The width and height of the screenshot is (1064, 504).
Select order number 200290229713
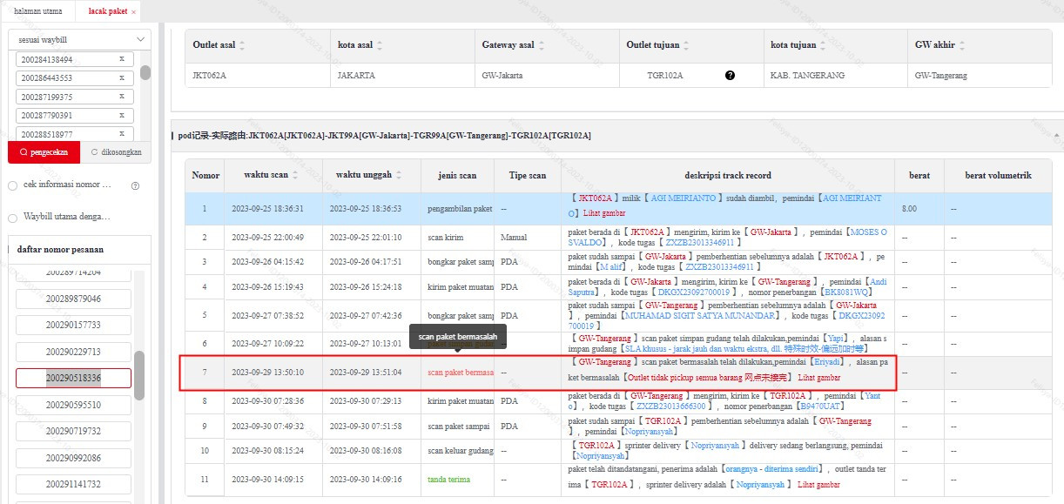(x=73, y=352)
